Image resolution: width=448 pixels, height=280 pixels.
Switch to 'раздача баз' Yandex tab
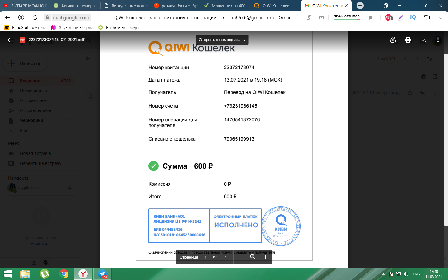[x=176, y=6]
